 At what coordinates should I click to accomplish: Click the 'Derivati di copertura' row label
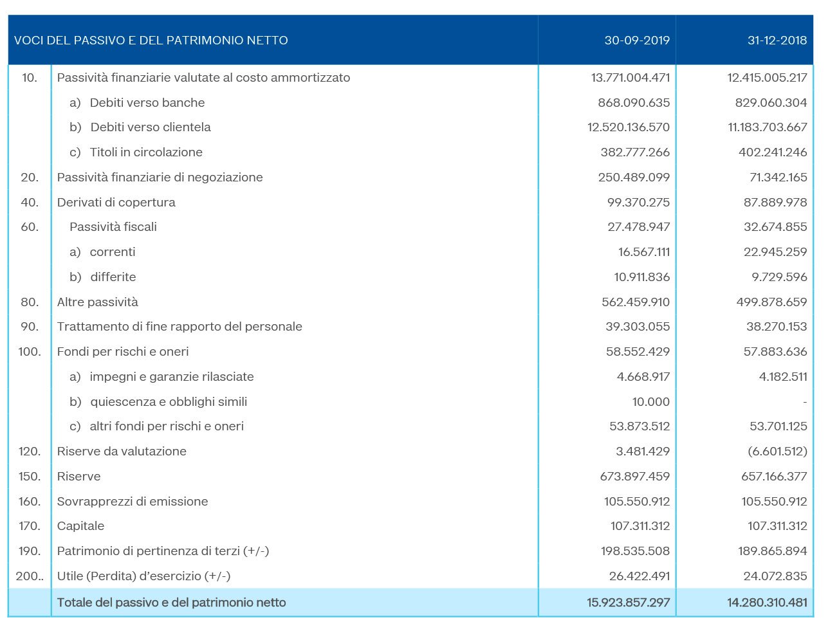[x=116, y=203]
